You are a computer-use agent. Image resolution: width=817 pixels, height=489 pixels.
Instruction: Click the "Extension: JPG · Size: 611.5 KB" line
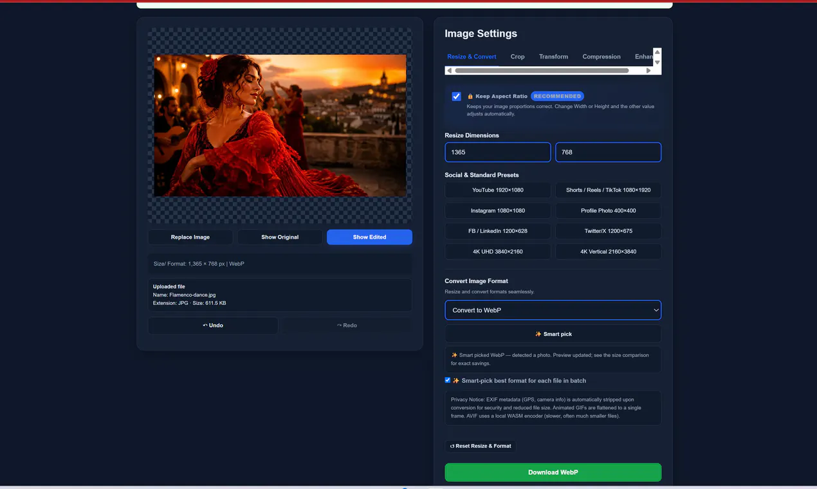189,303
